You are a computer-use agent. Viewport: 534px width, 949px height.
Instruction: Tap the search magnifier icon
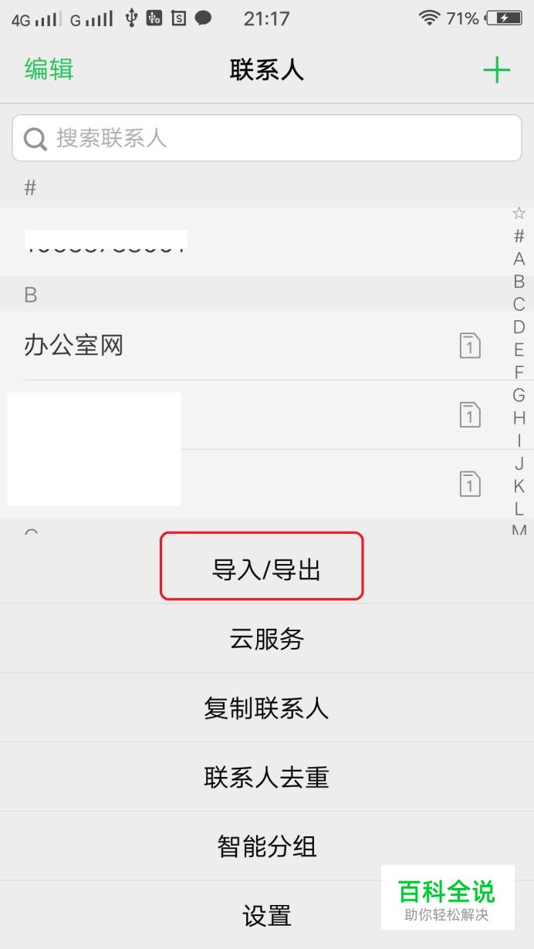pos(35,139)
